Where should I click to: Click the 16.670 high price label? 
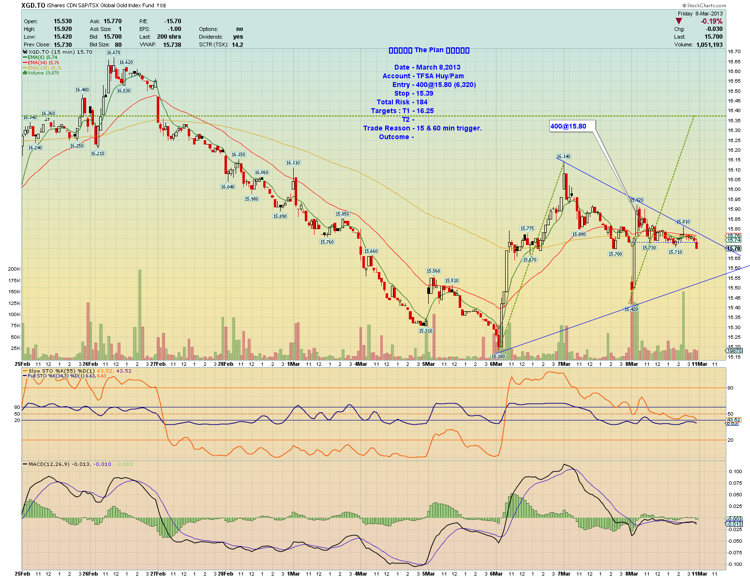(x=114, y=52)
